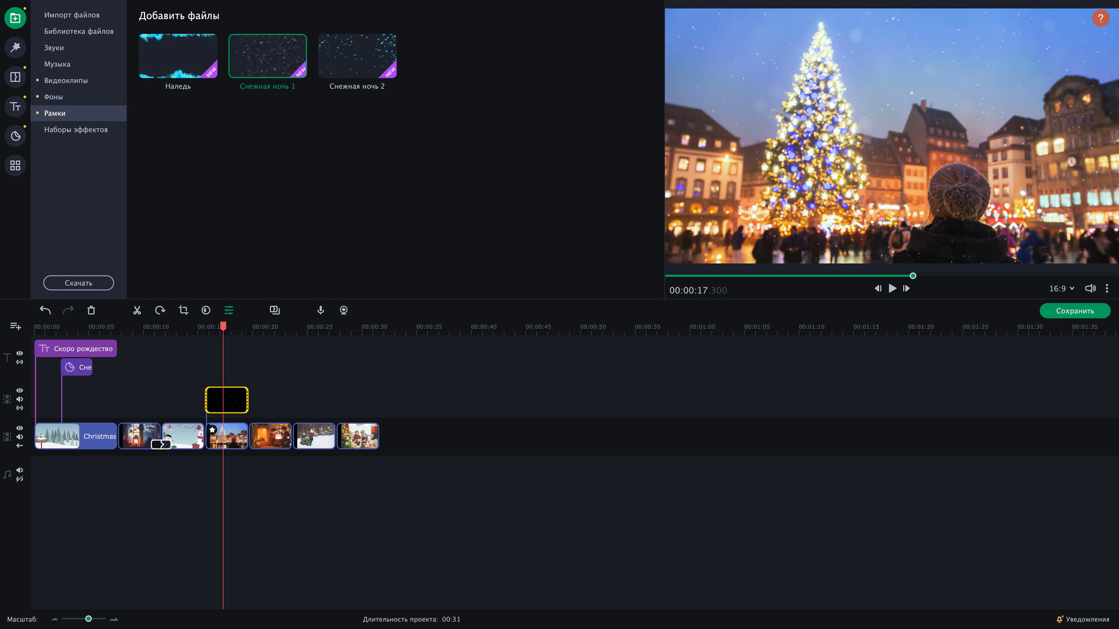Open the three-dot player options menu
Viewport: 1119px width, 629px height.
click(1107, 288)
